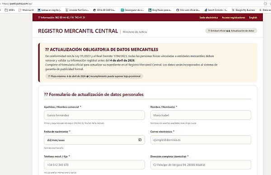Click the Ministerio de Justicia text
The image size is (271, 175).
(x=135, y=32)
